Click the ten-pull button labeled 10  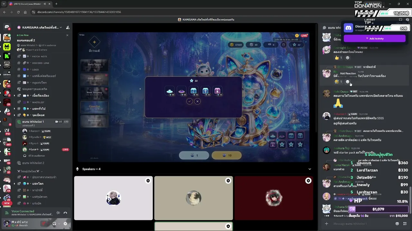(227, 155)
